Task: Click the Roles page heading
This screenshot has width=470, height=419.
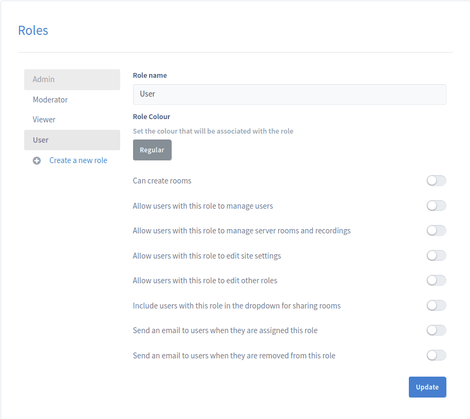Action: tap(33, 31)
